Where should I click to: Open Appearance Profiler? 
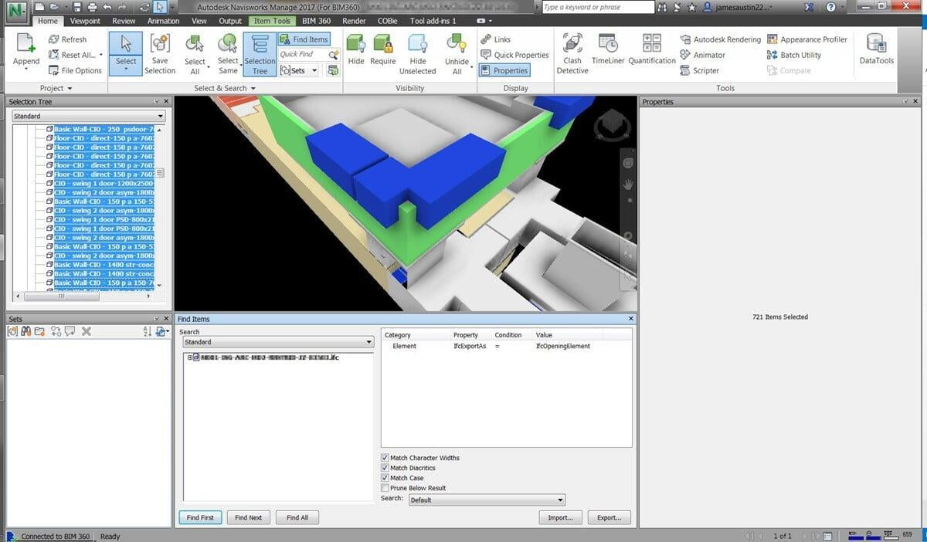807,39
